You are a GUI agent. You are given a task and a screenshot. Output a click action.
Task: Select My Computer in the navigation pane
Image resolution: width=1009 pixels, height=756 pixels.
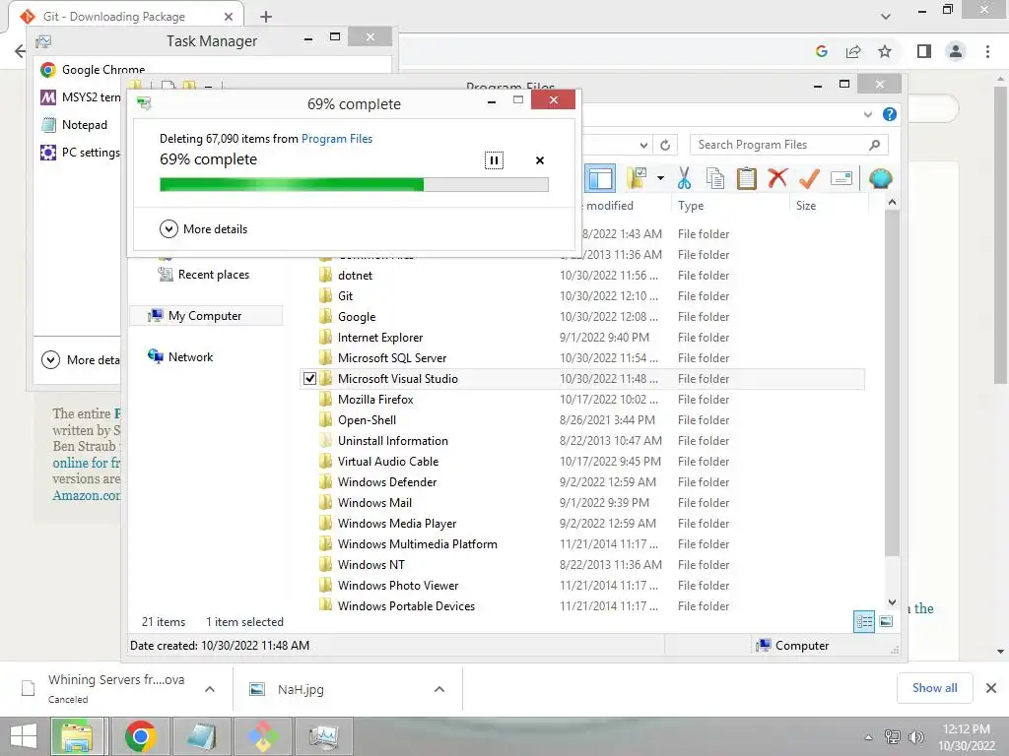coord(205,316)
